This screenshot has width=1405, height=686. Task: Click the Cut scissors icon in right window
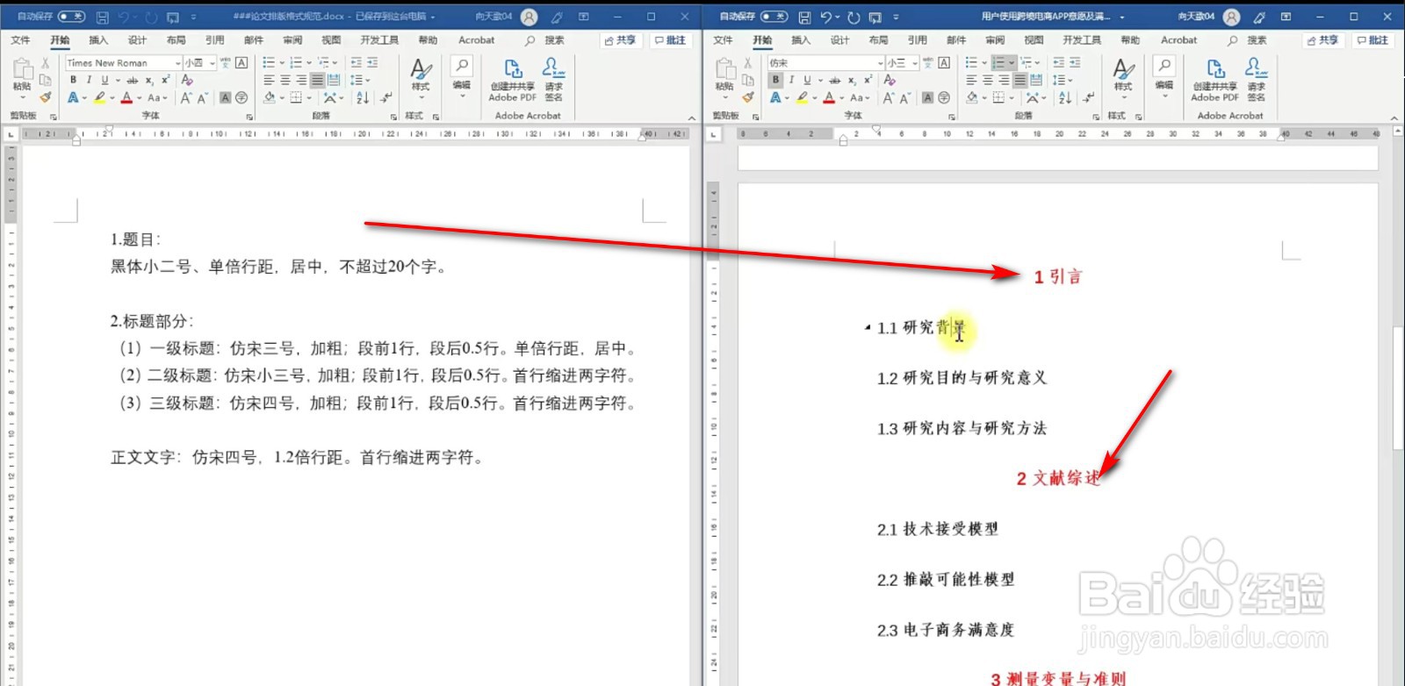coord(747,63)
